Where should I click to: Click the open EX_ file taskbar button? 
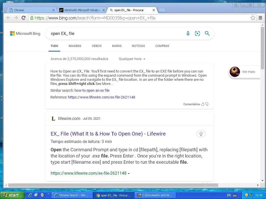coord(114,195)
